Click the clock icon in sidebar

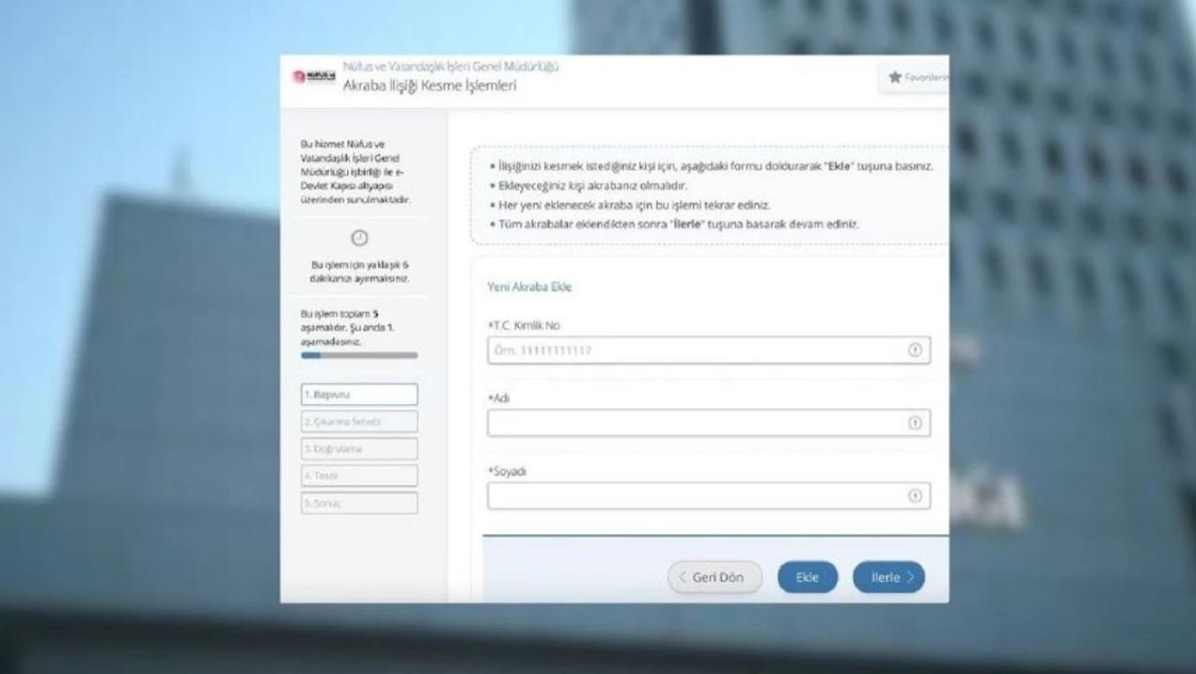[358, 239]
